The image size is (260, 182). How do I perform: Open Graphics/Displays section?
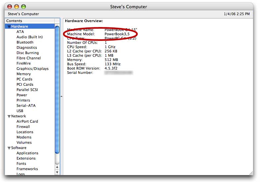pos(32,69)
